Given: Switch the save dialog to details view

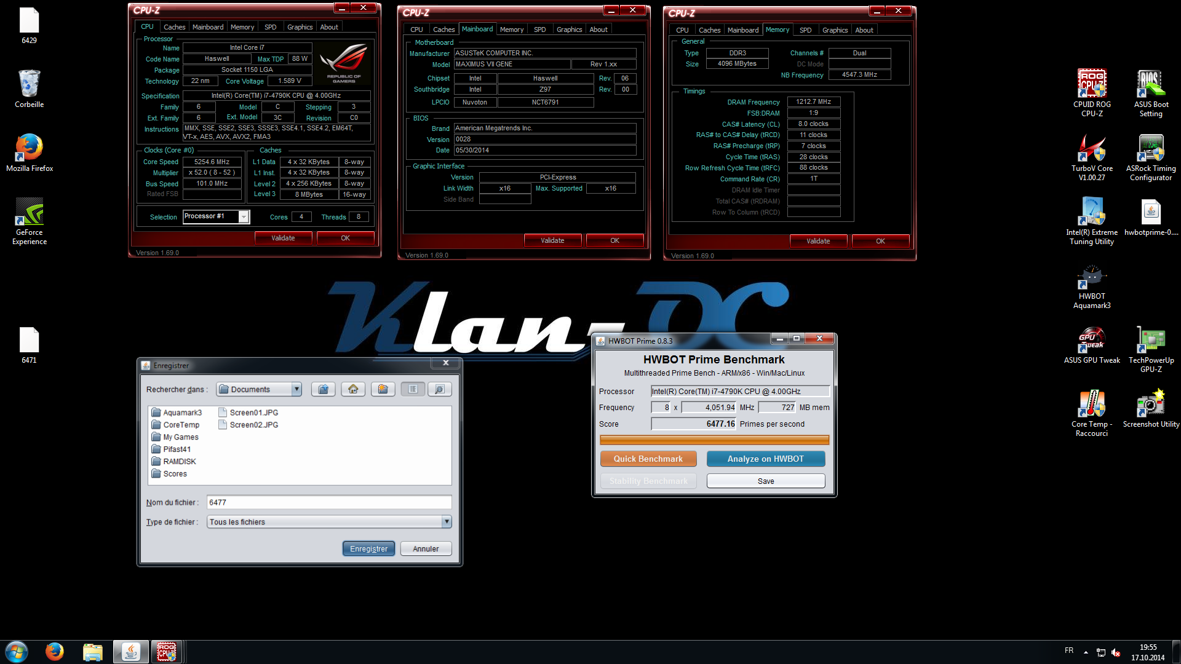Looking at the screenshot, I should click(439, 389).
